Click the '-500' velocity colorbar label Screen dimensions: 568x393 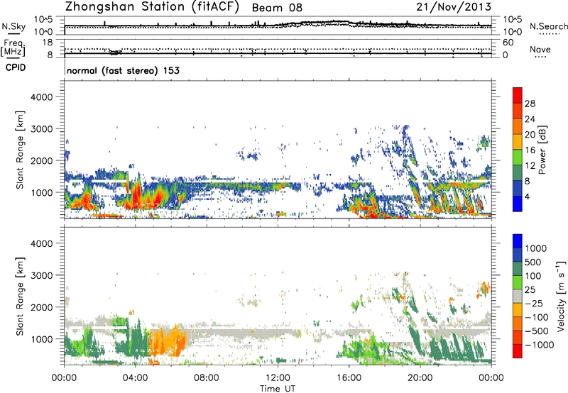pos(537,331)
